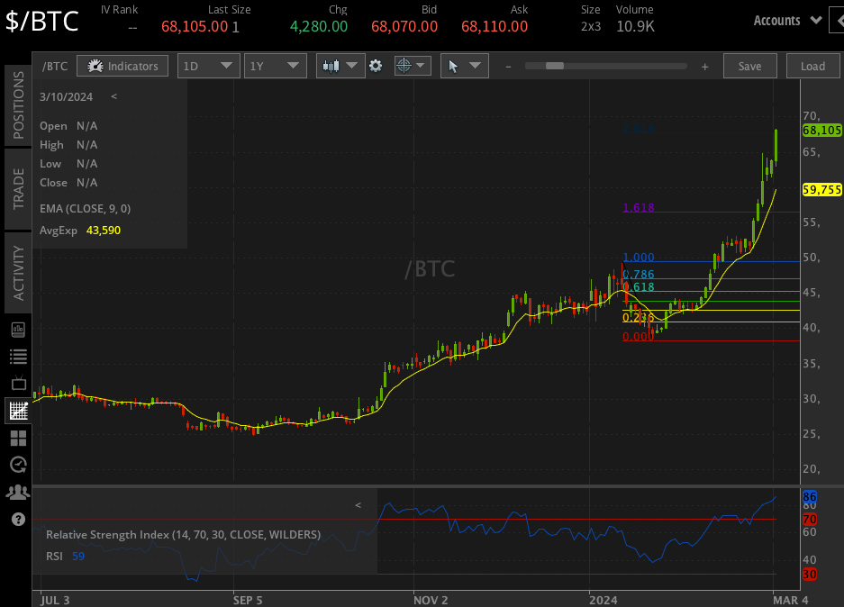The image size is (844, 607).
Task: Collapse the RSI study panel arrow
Action: click(x=358, y=504)
